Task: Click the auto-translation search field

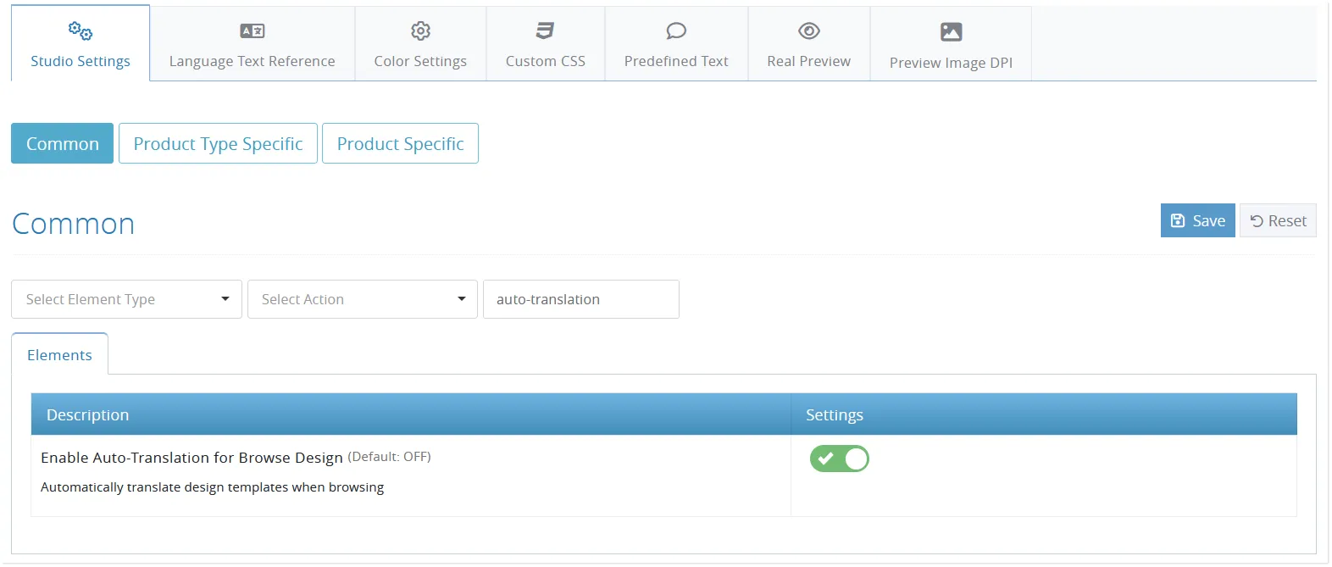Action: tap(581, 299)
